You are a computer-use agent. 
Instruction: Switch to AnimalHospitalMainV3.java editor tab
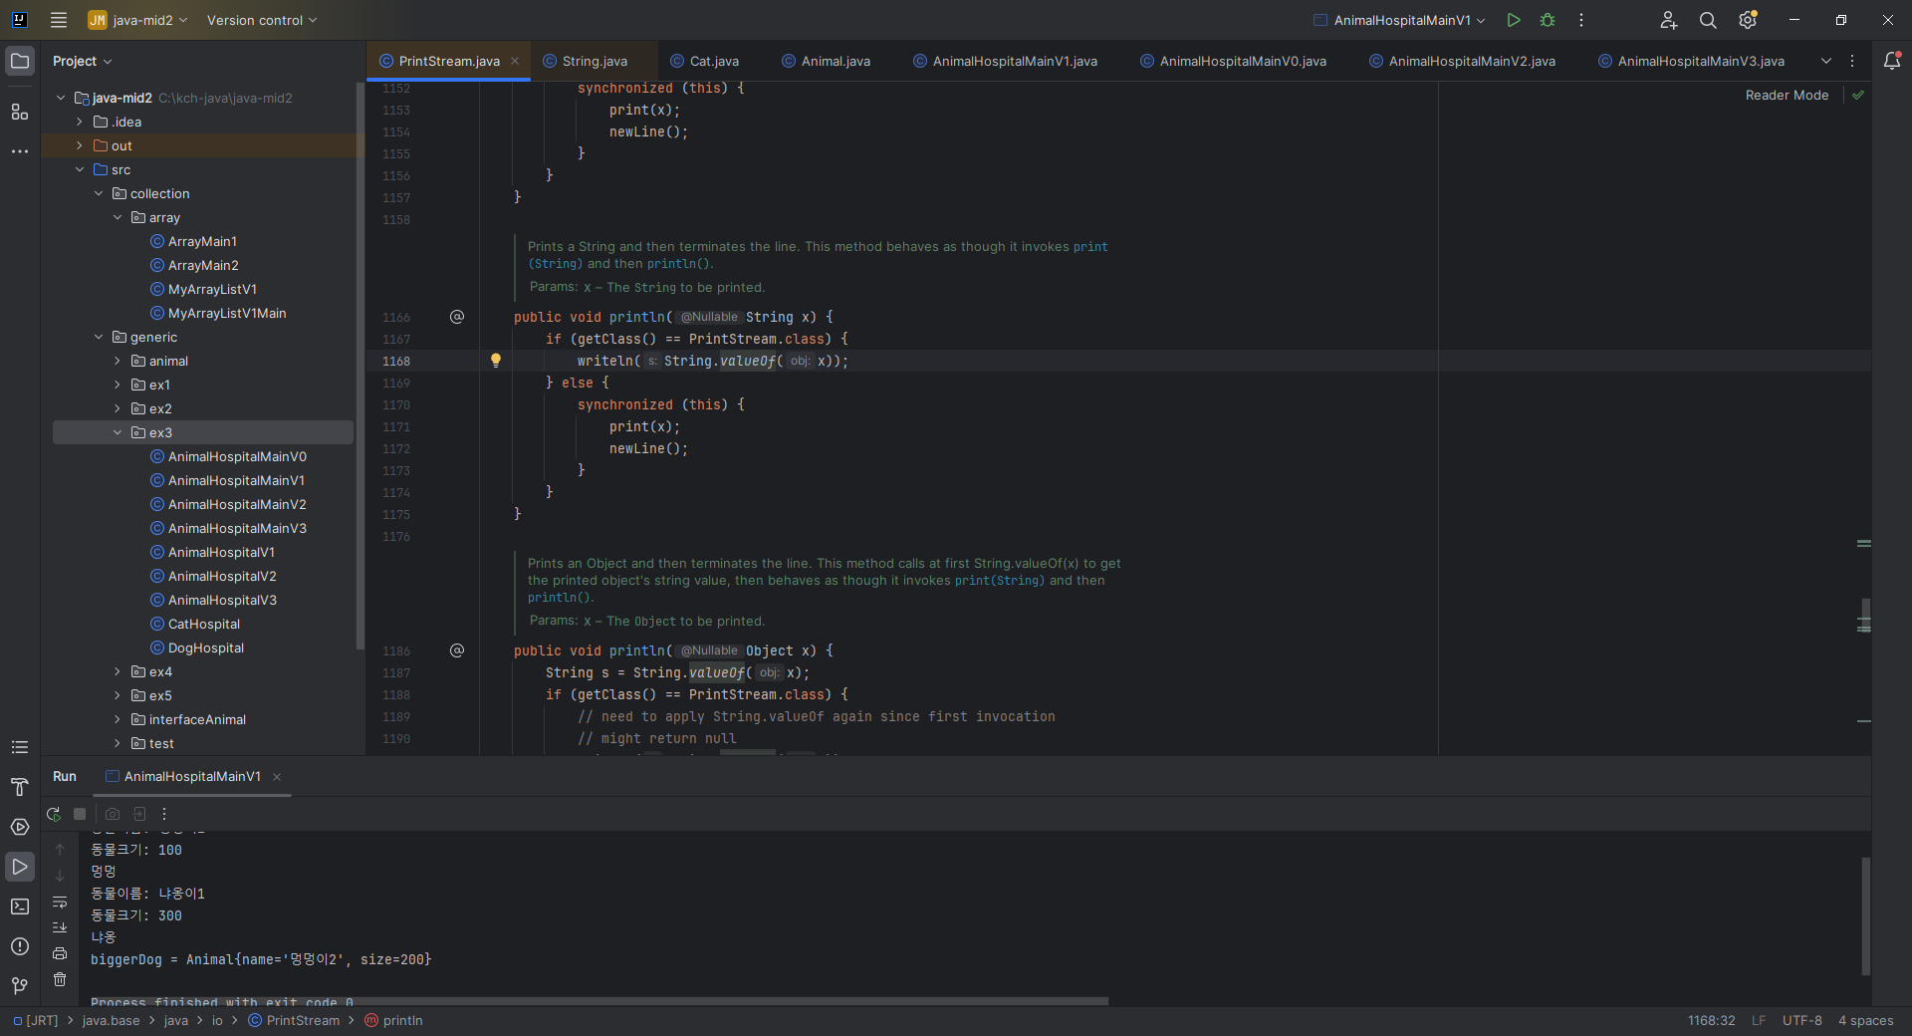coord(1692,61)
